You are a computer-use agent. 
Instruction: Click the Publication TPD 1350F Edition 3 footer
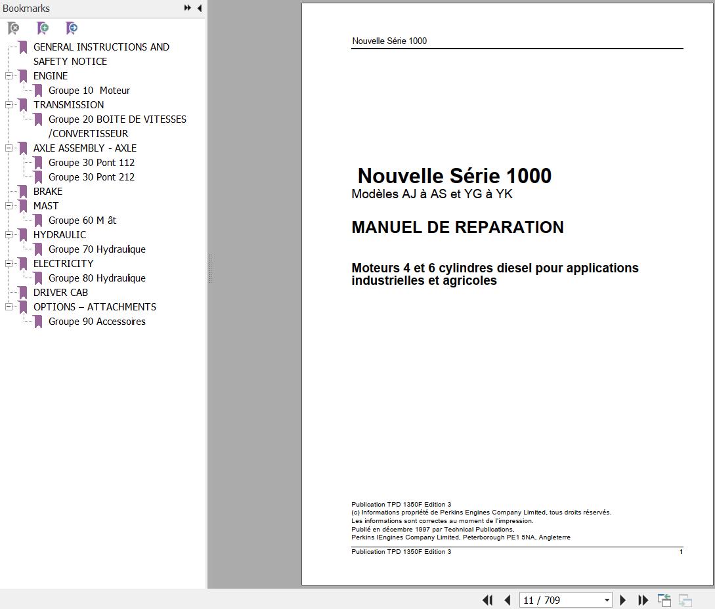[x=401, y=551]
